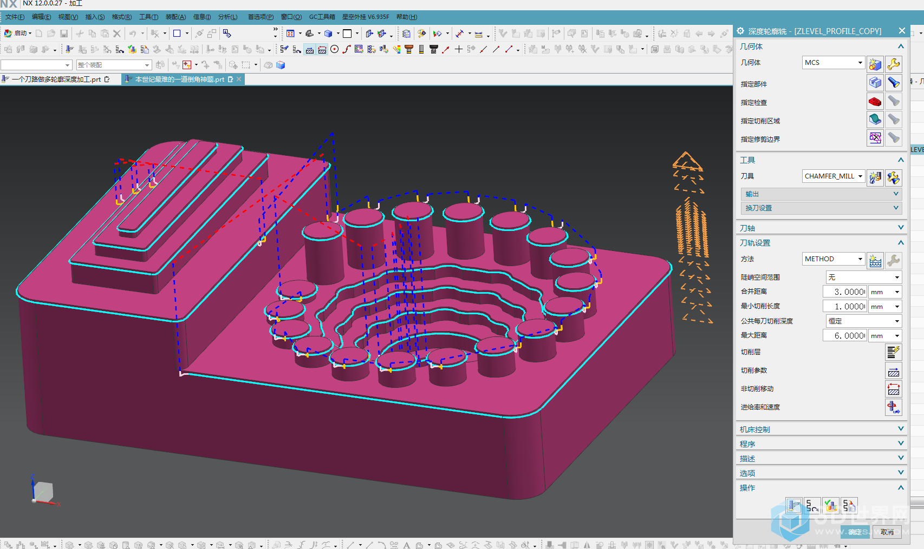
Task: Expand the 程序 section
Action: 821,444
